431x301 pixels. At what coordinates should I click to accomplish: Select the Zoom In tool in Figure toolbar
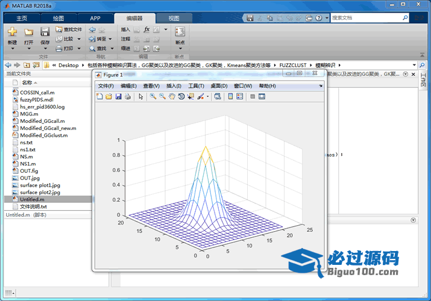153,96
